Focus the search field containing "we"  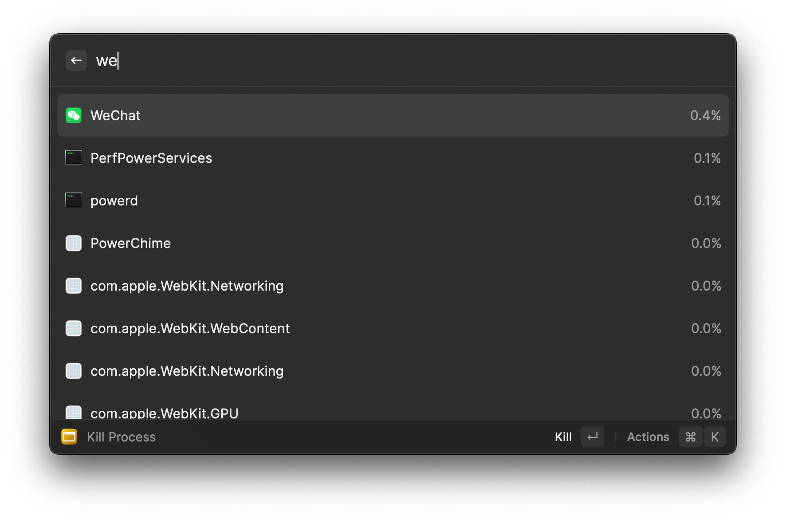point(399,60)
